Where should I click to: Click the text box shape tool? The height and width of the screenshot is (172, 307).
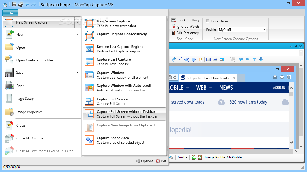point(215,59)
